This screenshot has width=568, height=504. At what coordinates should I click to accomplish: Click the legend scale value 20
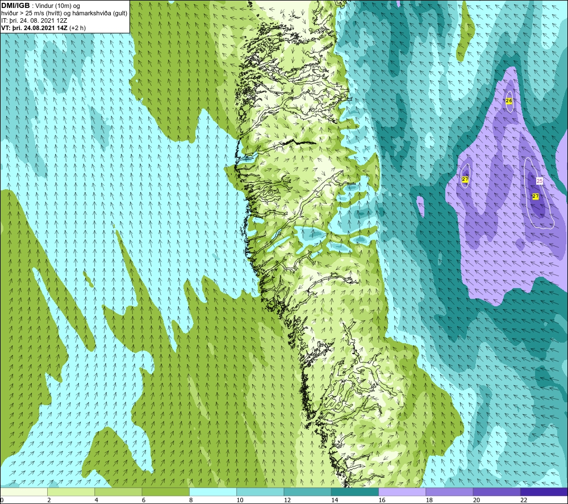(x=477, y=501)
